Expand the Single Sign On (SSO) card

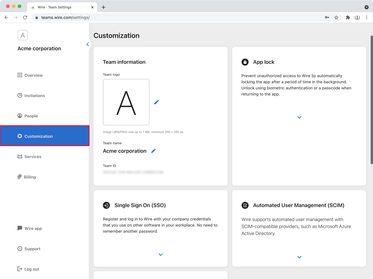pos(161,255)
